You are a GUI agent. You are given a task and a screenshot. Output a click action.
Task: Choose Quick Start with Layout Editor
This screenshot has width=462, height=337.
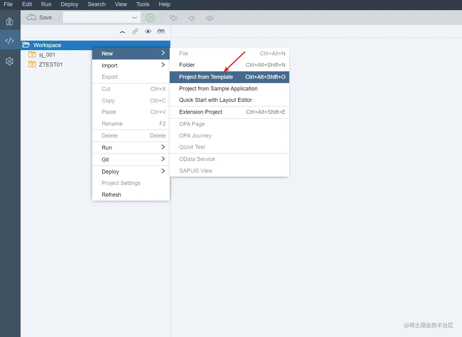[x=215, y=100]
